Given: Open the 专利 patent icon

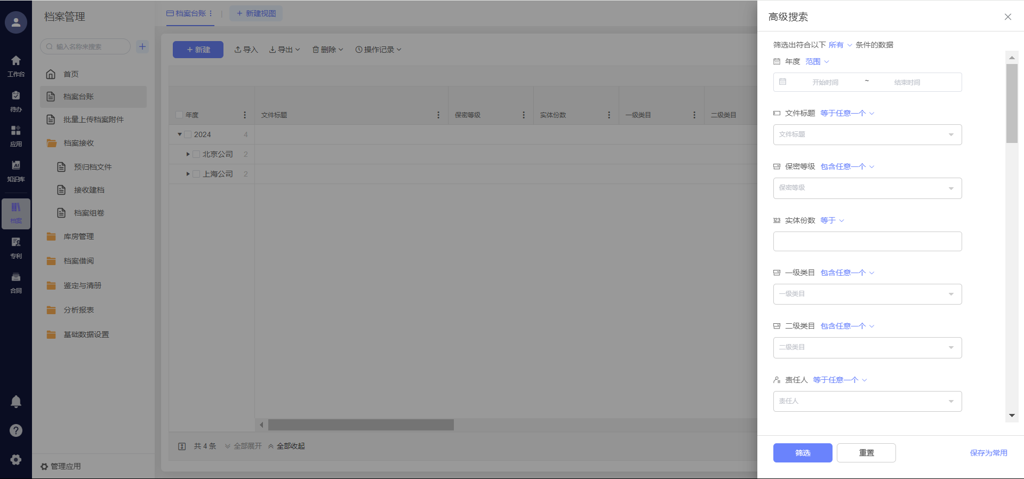Looking at the screenshot, I should [x=16, y=248].
